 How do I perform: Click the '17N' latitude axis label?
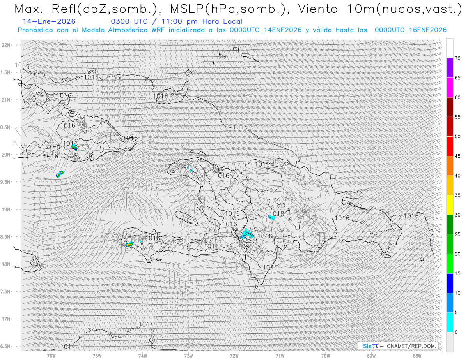pos(6,319)
